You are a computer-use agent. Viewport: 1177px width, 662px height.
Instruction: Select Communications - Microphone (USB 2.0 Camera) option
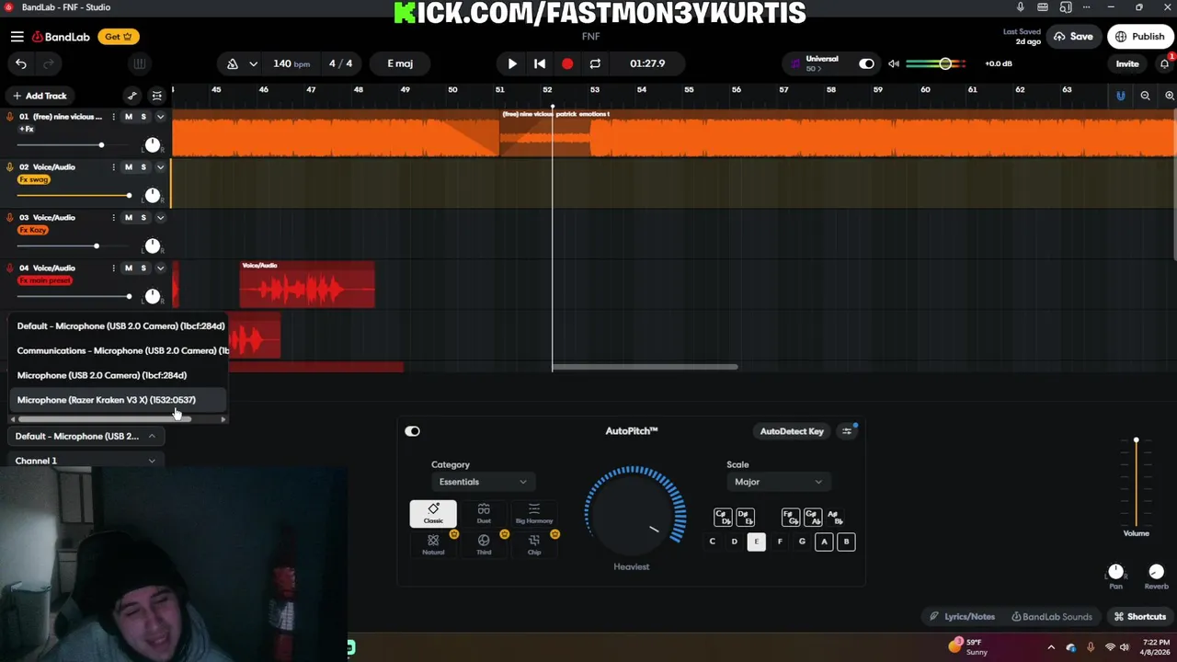click(x=120, y=350)
